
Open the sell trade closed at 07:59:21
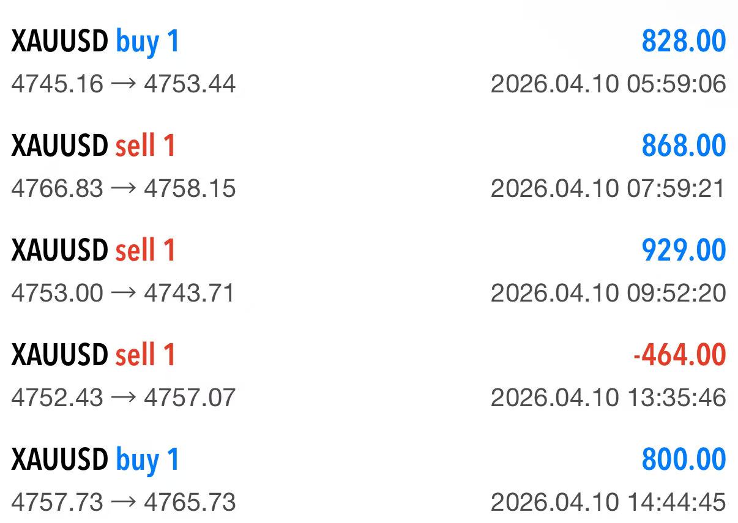click(367, 165)
